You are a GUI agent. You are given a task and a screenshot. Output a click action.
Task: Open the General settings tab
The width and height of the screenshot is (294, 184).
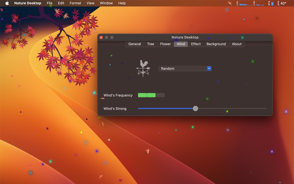click(x=134, y=44)
